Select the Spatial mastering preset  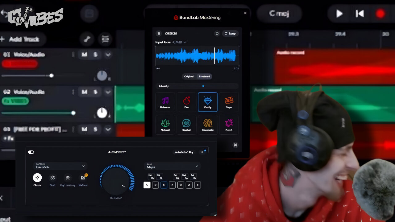[x=186, y=125]
